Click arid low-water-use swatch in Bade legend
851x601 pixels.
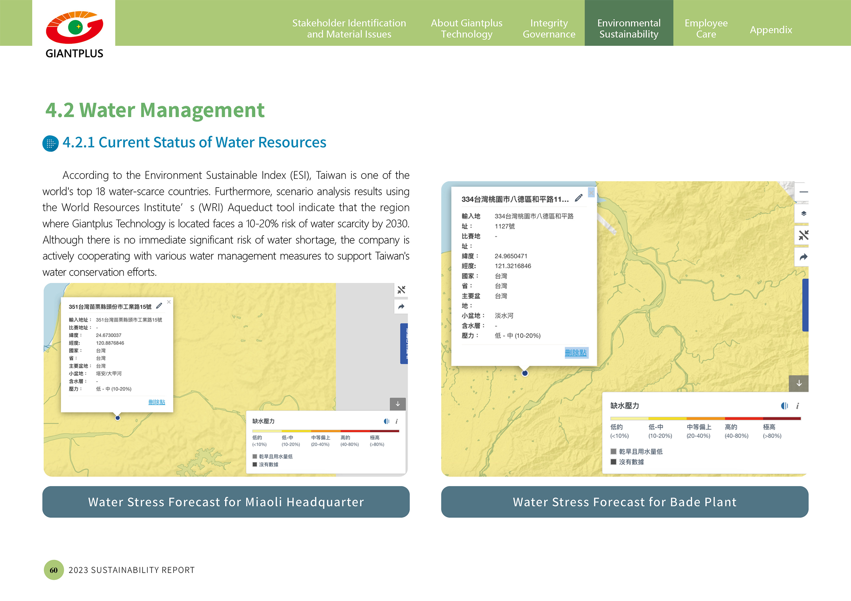coord(613,452)
